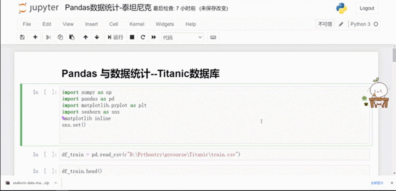Run the cell with 运行 button
This screenshot has height=191, width=396.
click(x=115, y=37)
